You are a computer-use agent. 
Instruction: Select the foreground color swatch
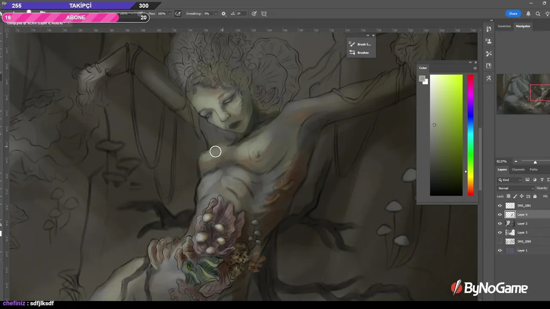point(422,79)
